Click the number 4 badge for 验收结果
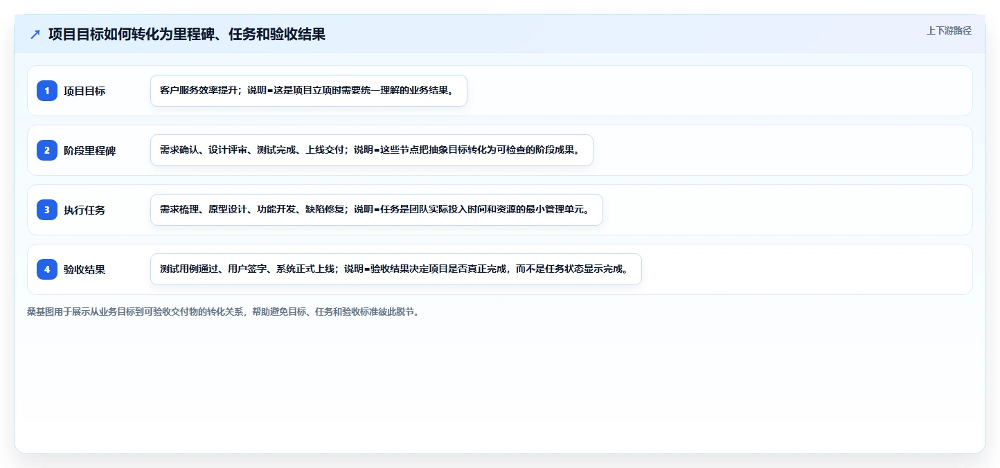 (47, 269)
